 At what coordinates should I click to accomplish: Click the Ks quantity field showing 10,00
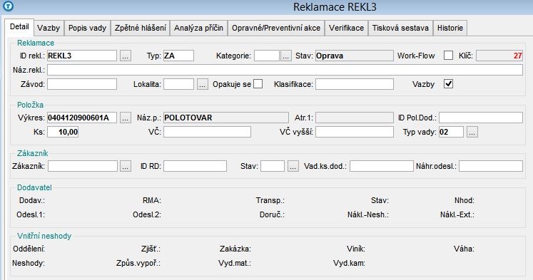(63, 132)
